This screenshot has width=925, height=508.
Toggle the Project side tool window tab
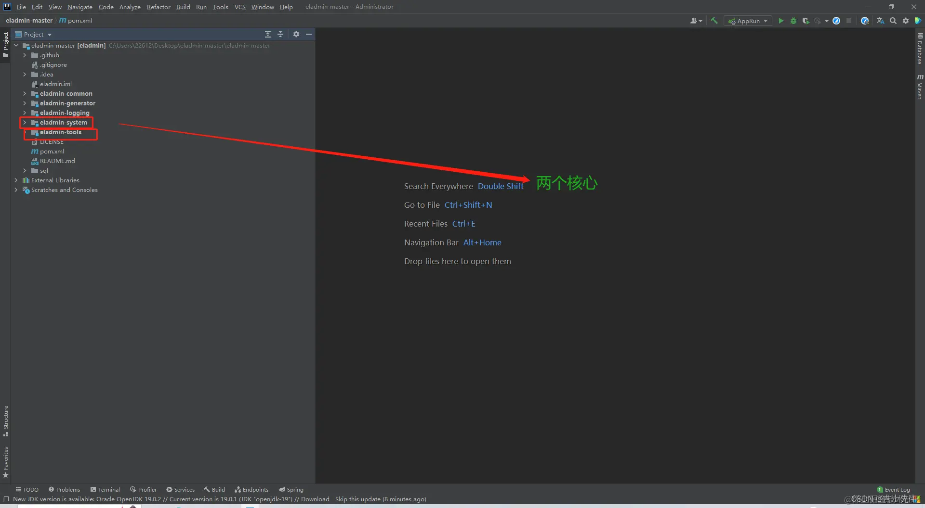(5, 44)
